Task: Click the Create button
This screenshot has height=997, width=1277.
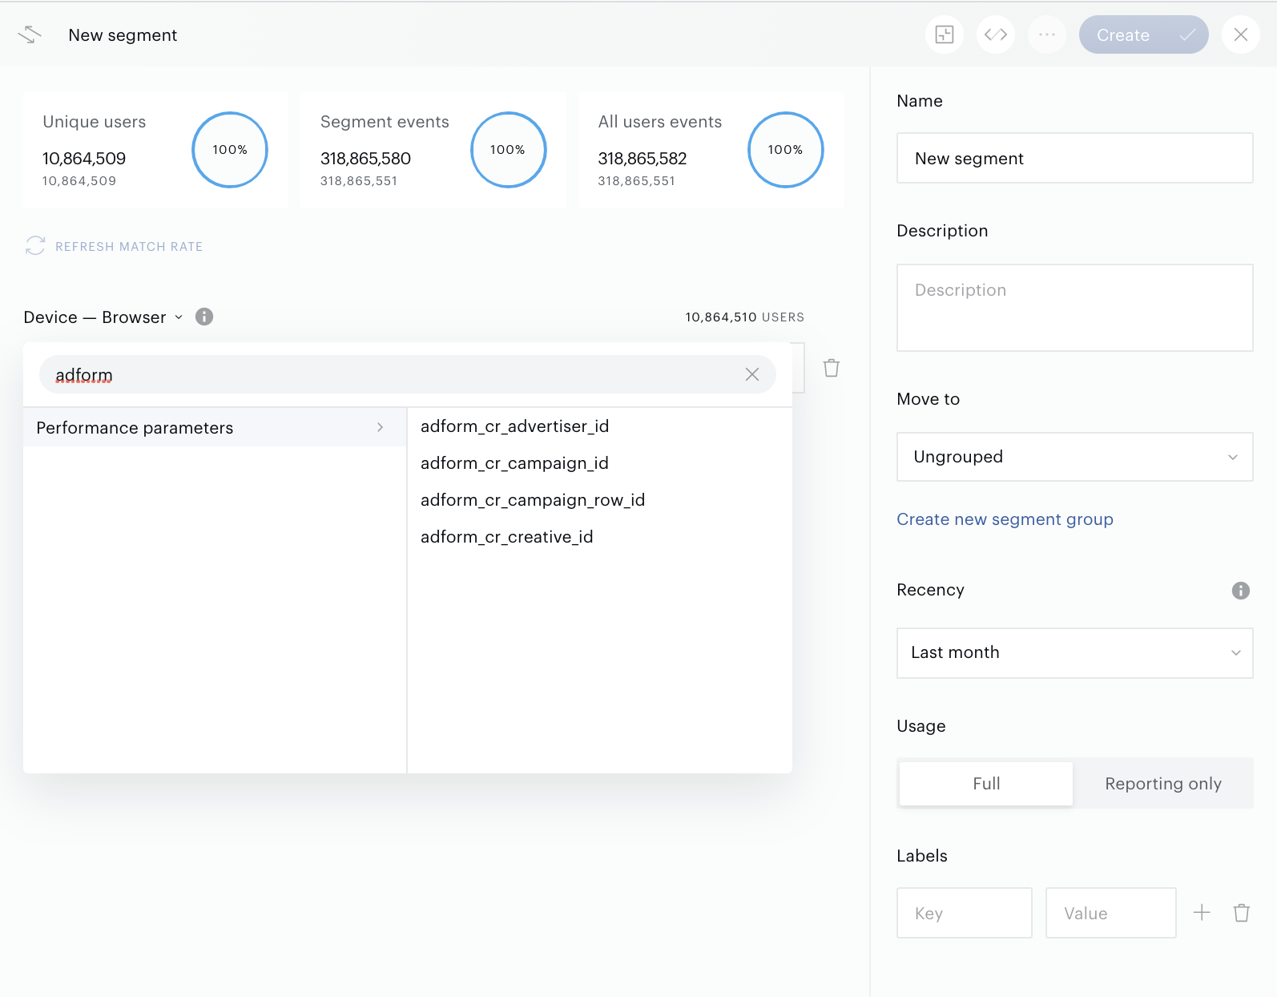Action: click(x=1143, y=34)
